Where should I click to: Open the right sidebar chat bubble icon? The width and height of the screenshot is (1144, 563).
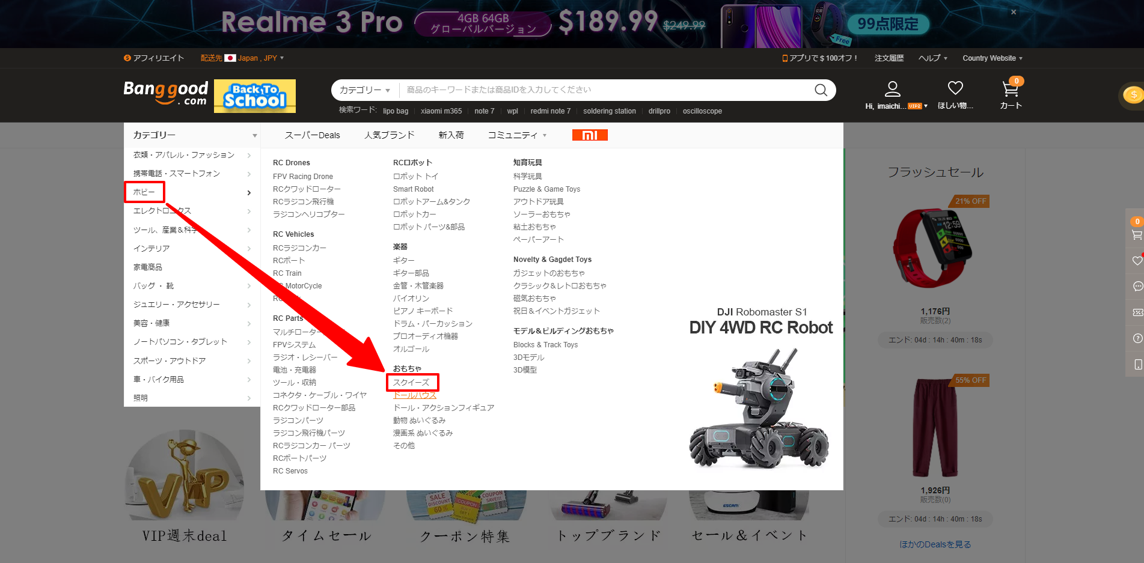tap(1137, 286)
